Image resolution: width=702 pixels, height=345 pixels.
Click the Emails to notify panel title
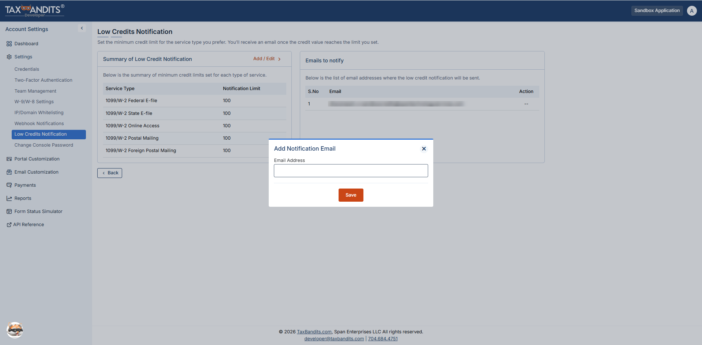[324, 61]
